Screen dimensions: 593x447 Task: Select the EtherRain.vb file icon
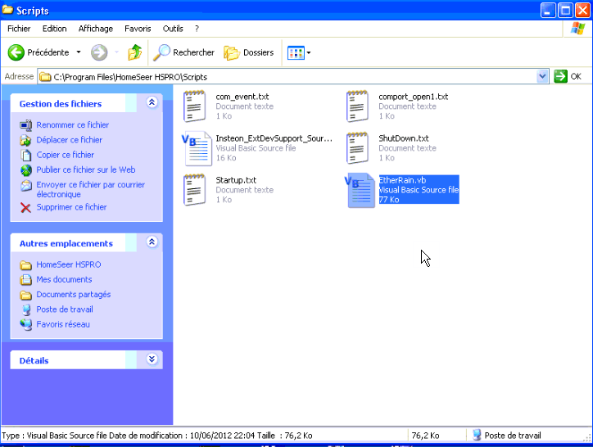(360, 190)
